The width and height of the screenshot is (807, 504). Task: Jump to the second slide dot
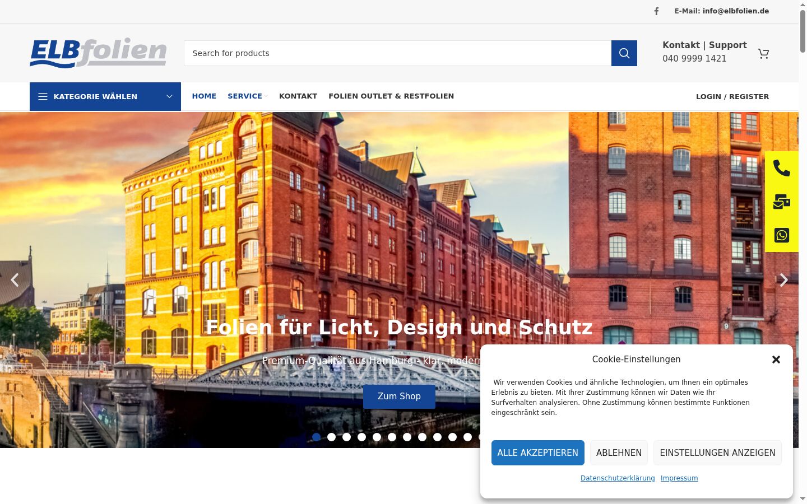pyautogui.click(x=332, y=437)
